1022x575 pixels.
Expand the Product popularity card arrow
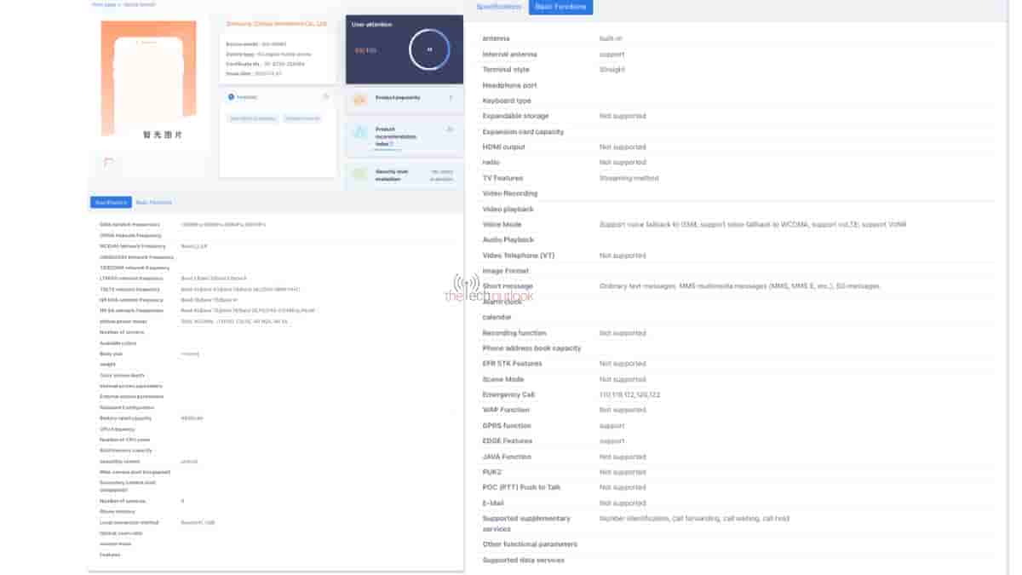[451, 98]
